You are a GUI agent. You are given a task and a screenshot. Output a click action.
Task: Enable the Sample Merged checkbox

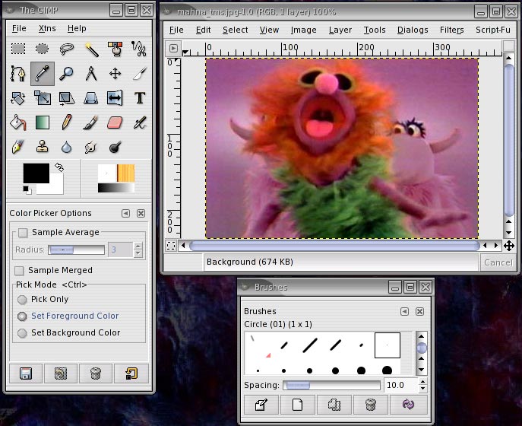click(x=19, y=270)
